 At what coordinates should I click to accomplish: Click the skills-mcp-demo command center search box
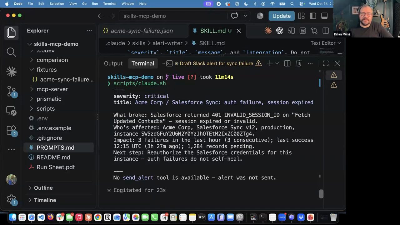(x=173, y=16)
